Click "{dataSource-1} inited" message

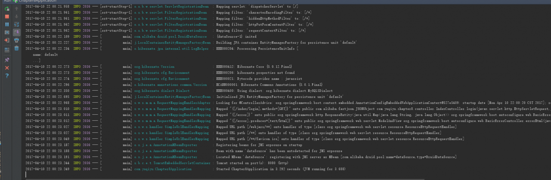click(237, 37)
